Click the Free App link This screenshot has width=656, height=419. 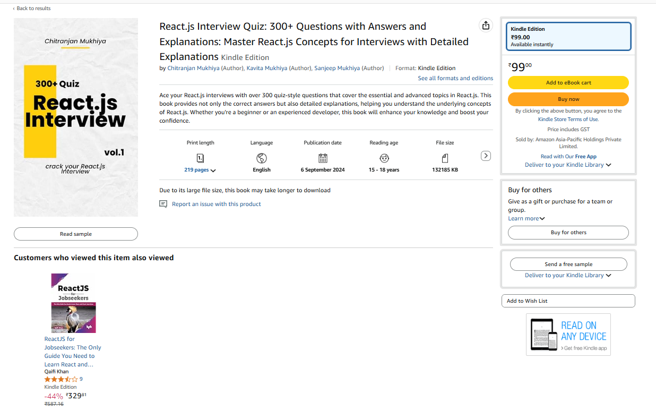click(x=586, y=157)
